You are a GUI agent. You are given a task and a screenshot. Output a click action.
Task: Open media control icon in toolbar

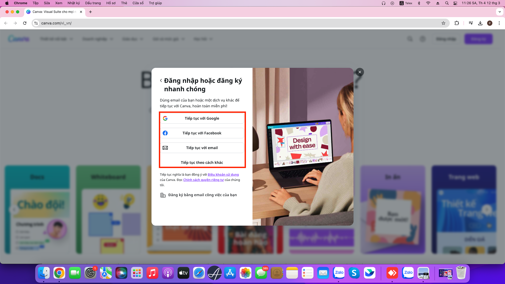click(x=471, y=23)
